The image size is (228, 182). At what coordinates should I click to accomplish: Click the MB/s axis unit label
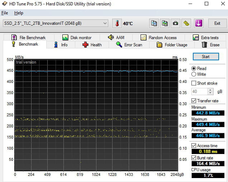pos(19,57)
